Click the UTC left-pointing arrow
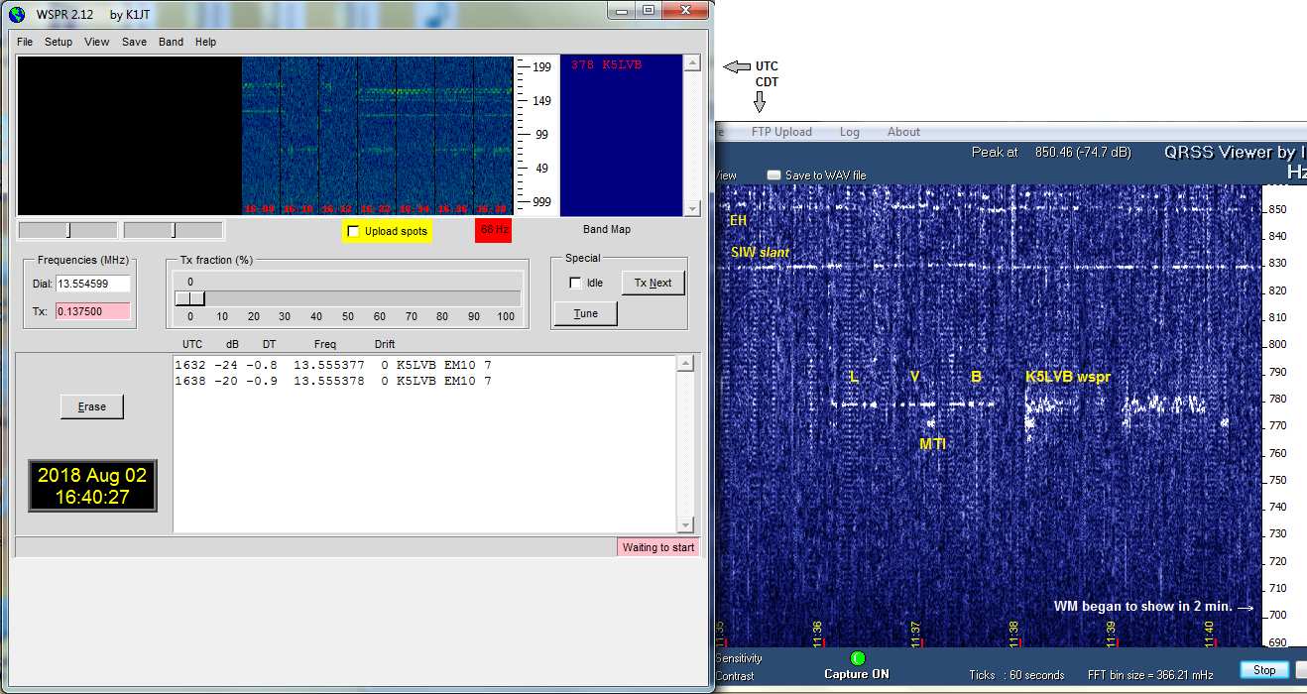Screen dimensions: 1307x694 [737, 67]
